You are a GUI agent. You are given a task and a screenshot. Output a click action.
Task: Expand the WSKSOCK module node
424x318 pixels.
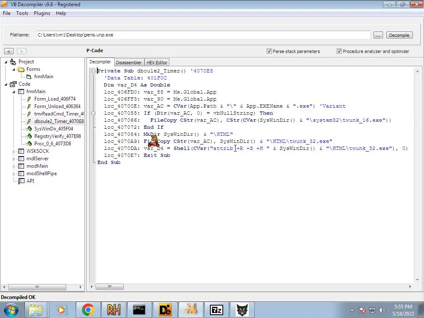14,152
